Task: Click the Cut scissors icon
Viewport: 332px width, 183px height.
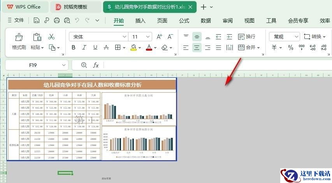Action: pyautogui.click(x=51, y=37)
